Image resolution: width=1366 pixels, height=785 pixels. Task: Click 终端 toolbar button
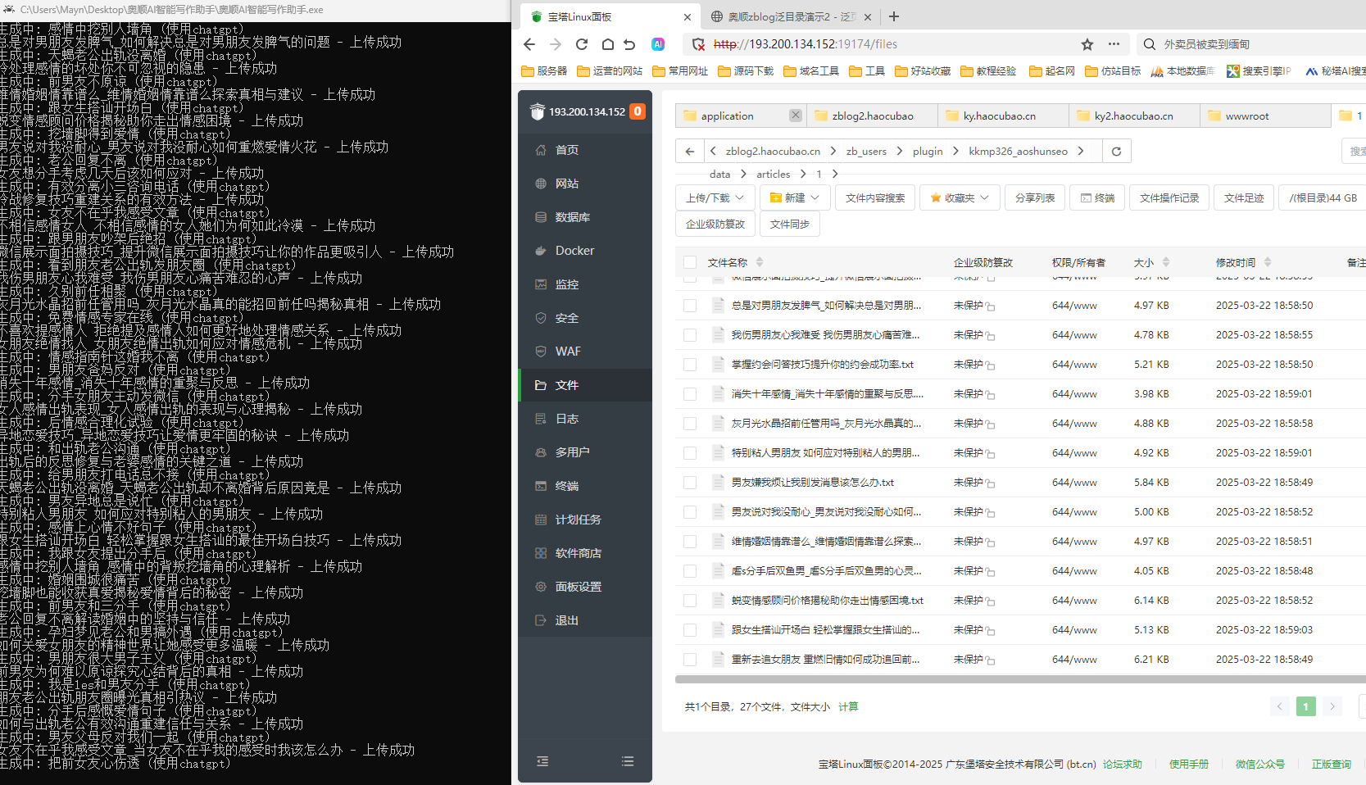pyautogui.click(x=1097, y=197)
